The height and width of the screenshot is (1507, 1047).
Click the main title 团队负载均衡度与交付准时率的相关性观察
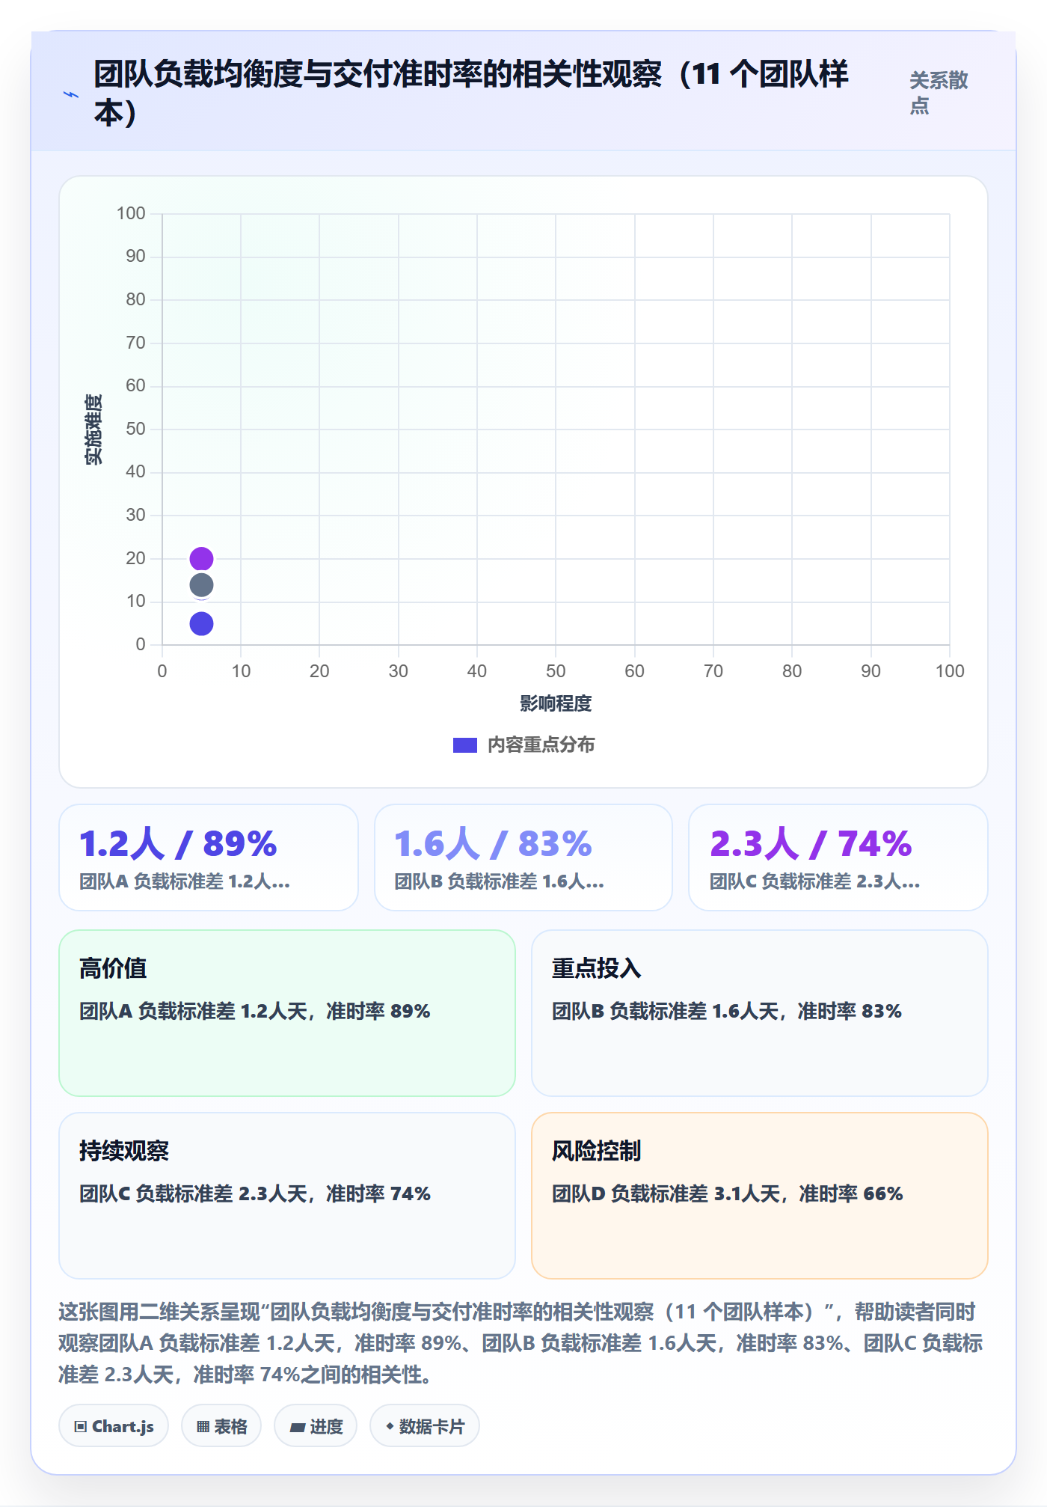coord(472,94)
